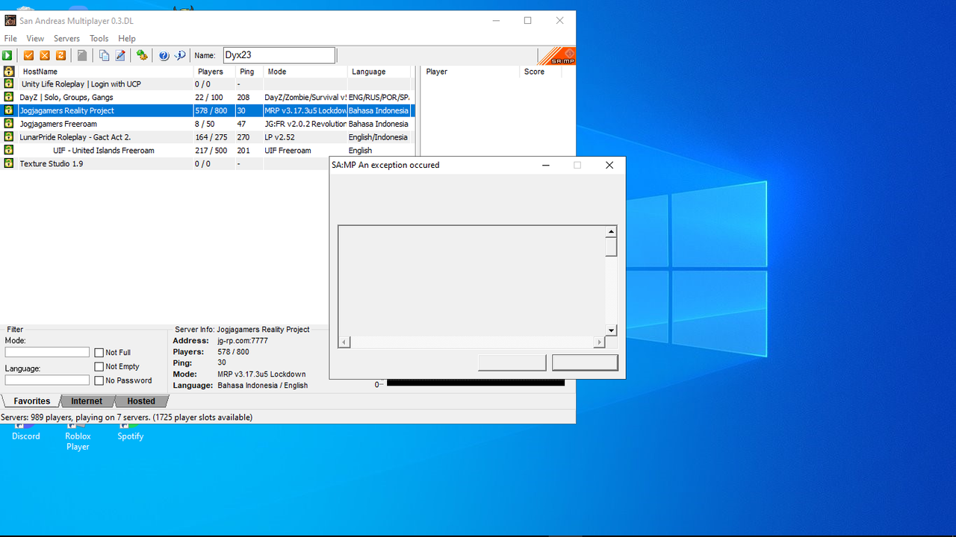Open the File menu
Image resolution: width=956 pixels, height=537 pixels.
pyautogui.click(x=10, y=39)
